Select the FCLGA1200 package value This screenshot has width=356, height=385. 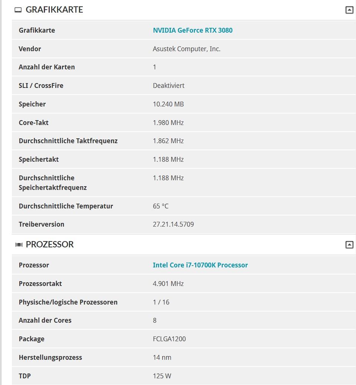169,339
